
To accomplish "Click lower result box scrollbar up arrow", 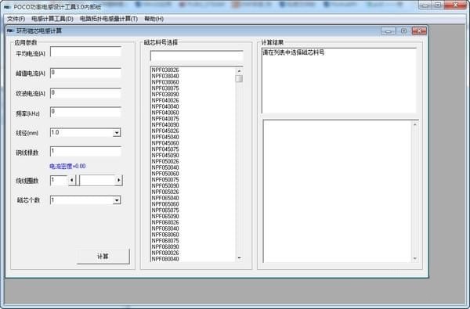I will pyautogui.click(x=415, y=124).
